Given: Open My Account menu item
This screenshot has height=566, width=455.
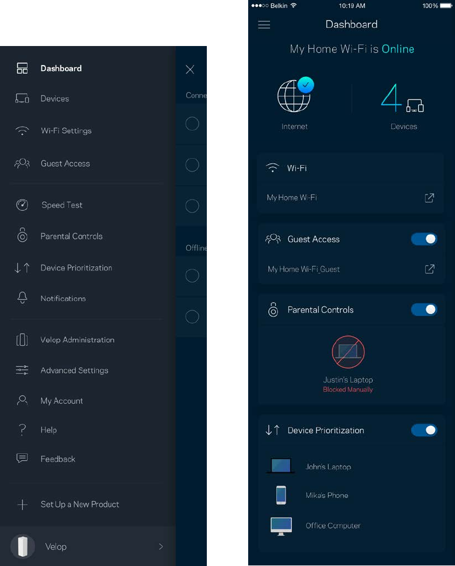Looking at the screenshot, I should point(61,401).
